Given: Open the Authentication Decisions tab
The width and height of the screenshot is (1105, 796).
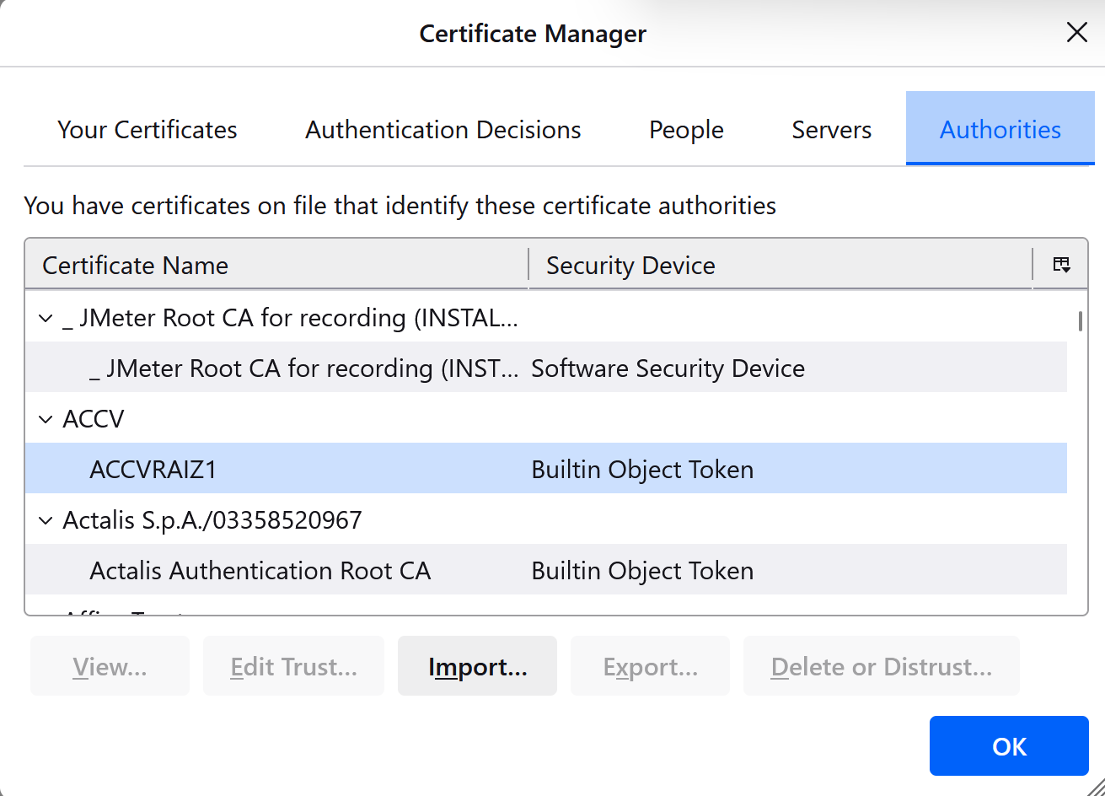Looking at the screenshot, I should [x=443, y=130].
